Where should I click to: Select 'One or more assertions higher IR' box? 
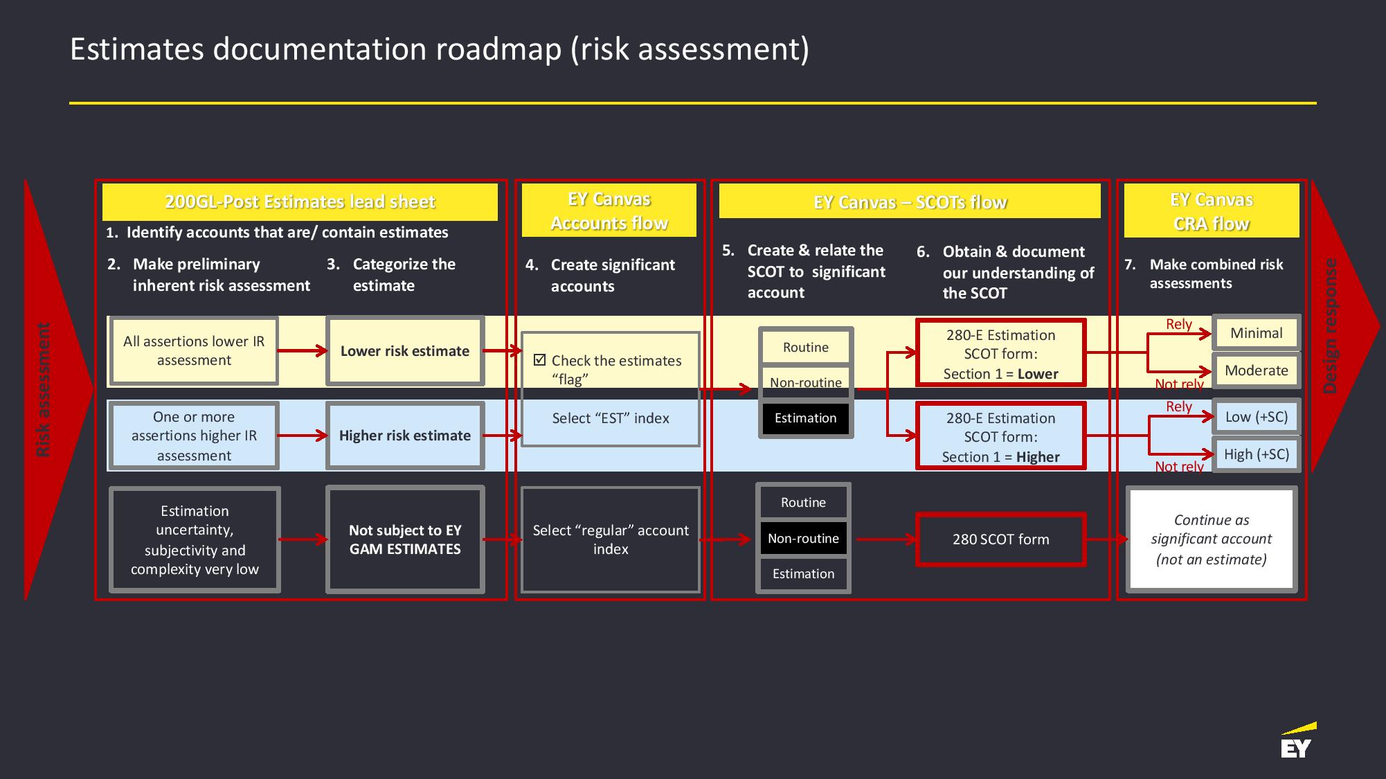click(194, 436)
